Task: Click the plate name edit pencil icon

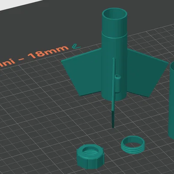Action: click(x=76, y=46)
